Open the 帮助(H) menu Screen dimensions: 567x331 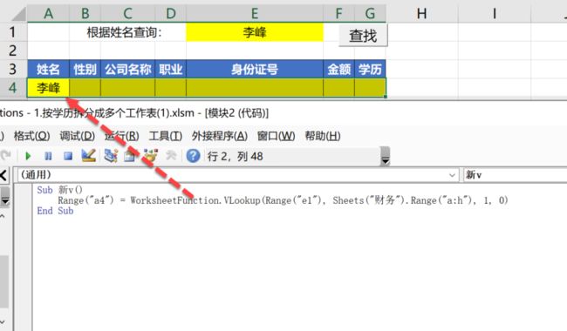pyautogui.click(x=323, y=136)
